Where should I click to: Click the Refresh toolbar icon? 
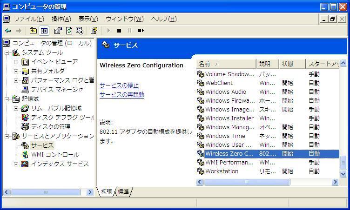coord(69,31)
